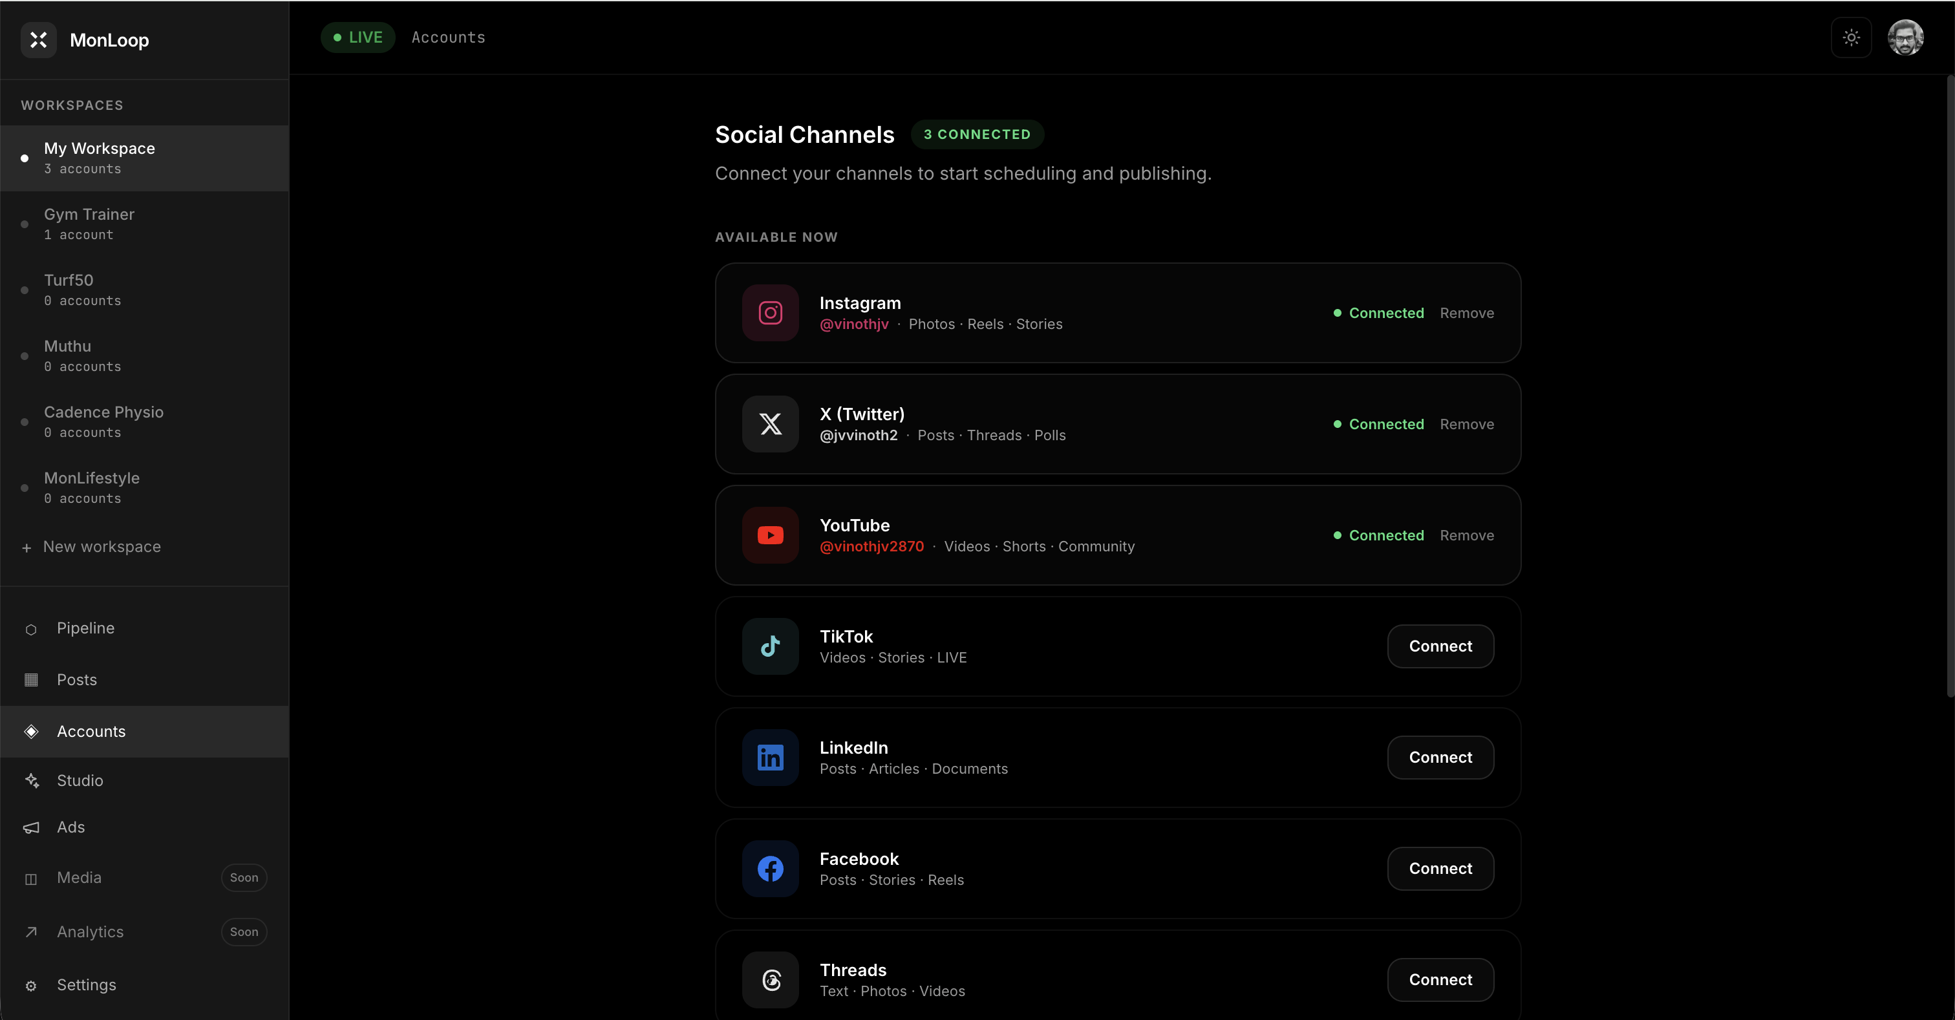Remove the YouTube account

[x=1466, y=536]
